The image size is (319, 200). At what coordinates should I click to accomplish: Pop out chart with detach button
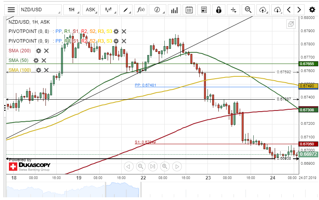(x=290, y=24)
